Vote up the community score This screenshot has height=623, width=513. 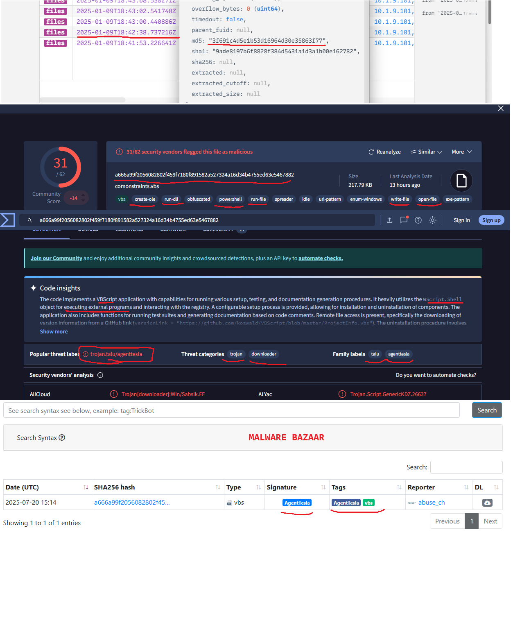[84, 195]
